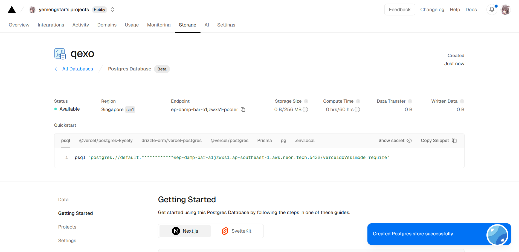
Task: Click the Storage Size usage circle
Action: (x=305, y=109)
